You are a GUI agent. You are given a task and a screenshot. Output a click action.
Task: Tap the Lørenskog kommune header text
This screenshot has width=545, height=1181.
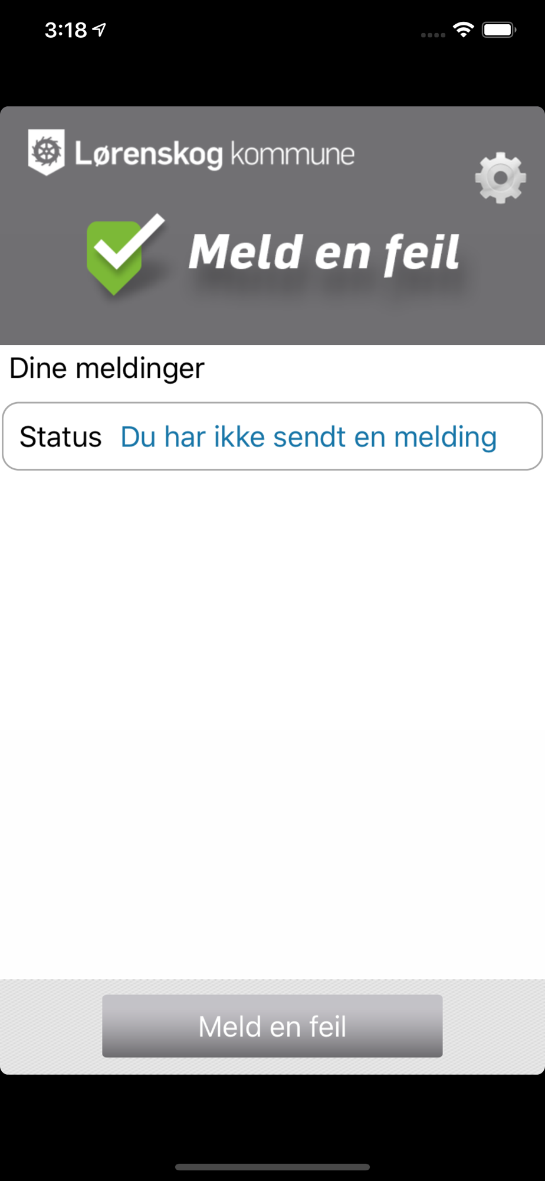pyautogui.click(x=215, y=154)
